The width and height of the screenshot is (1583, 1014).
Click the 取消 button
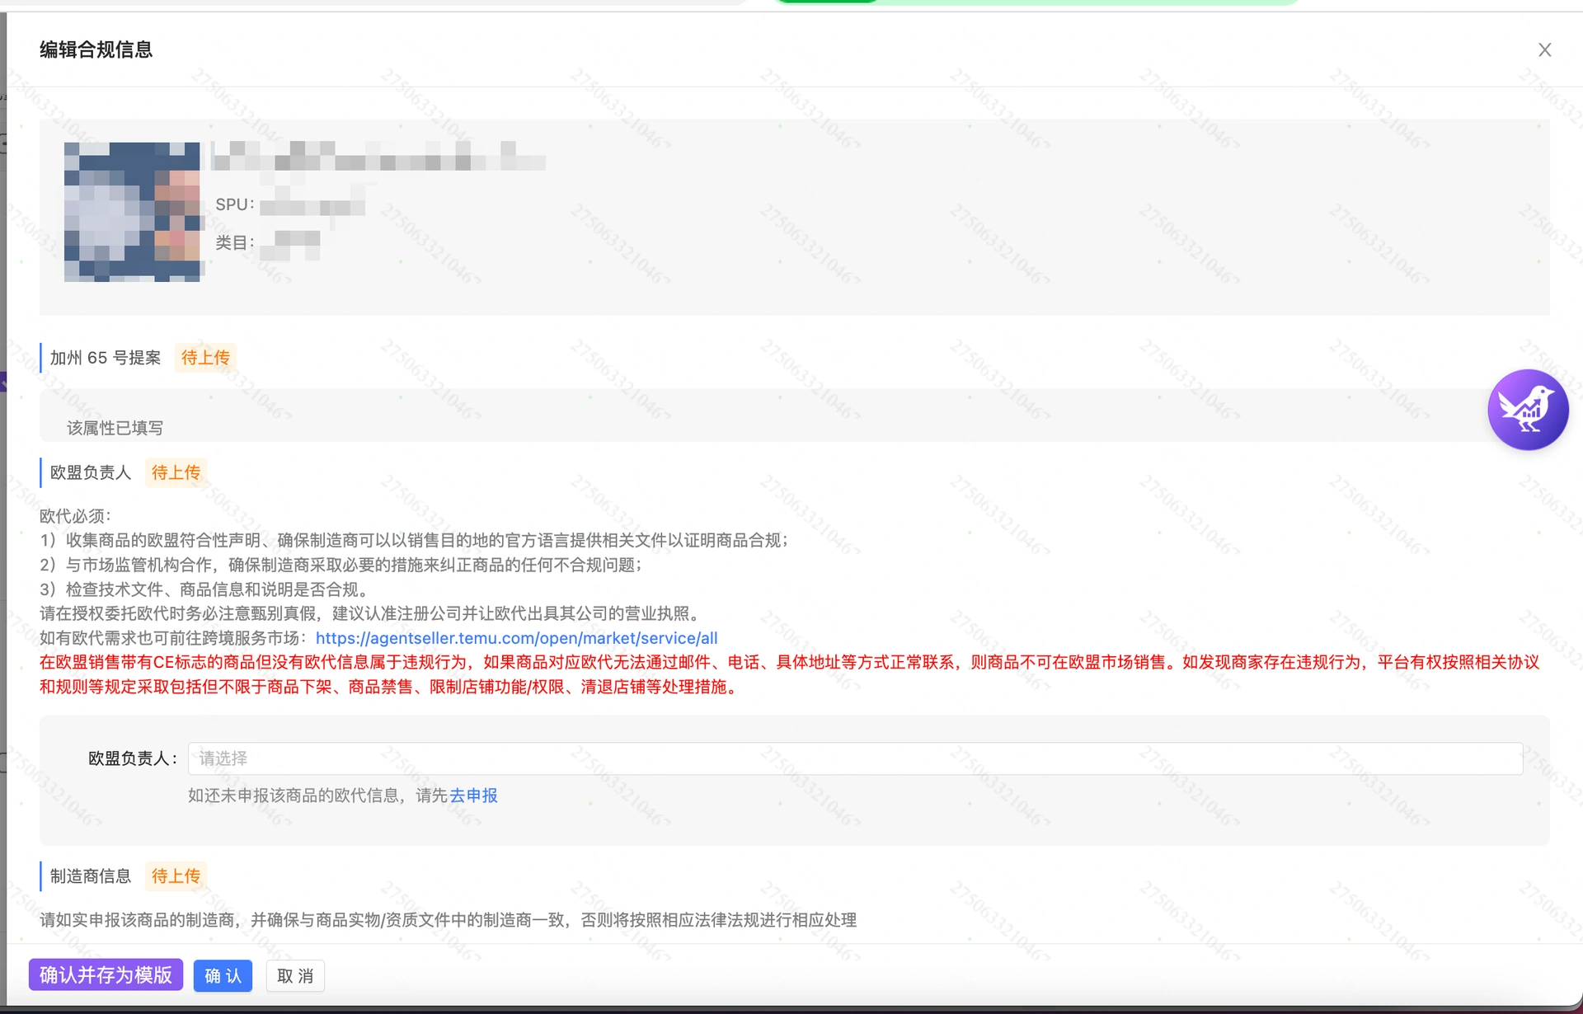[x=295, y=976]
